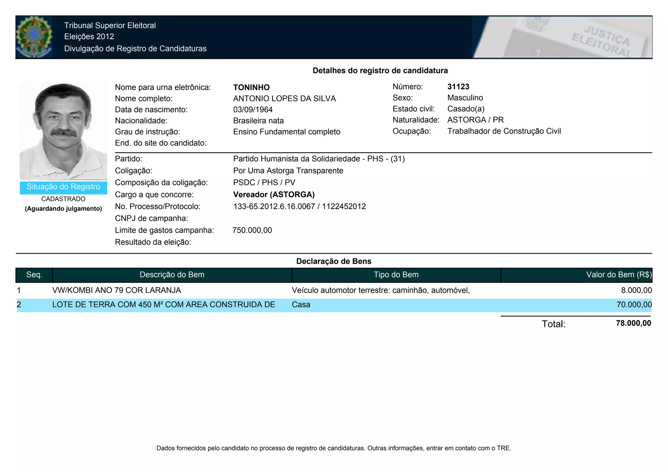Image resolution: width=668 pixels, height=472 pixels.
Task: Click the total value 78.000,00
Action: point(633,323)
